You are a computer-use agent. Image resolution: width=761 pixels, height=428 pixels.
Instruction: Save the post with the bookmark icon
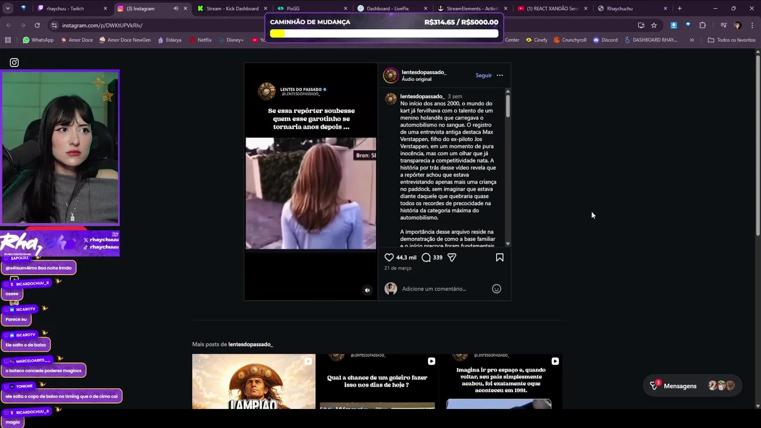499,257
